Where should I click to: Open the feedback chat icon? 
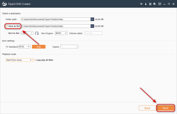pyautogui.click(x=155, y=4)
